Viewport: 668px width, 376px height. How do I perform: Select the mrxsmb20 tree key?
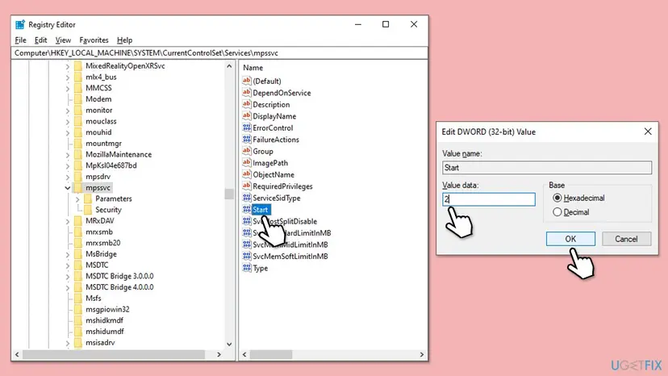coord(103,243)
